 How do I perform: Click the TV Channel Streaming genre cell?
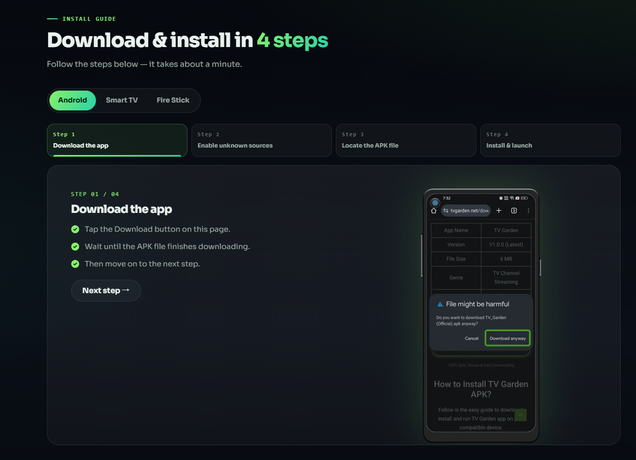coord(506,278)
